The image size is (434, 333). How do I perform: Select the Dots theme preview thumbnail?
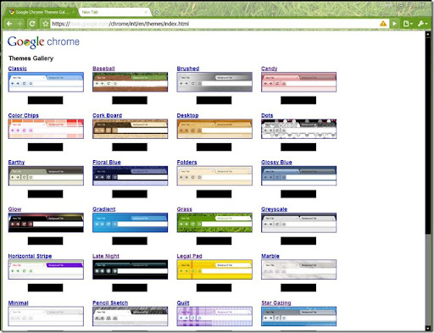coord(299,129)
